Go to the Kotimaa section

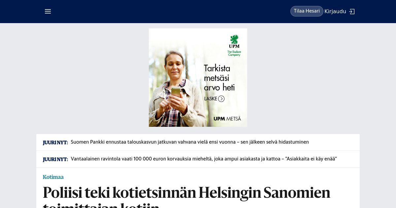click(53, 177)
